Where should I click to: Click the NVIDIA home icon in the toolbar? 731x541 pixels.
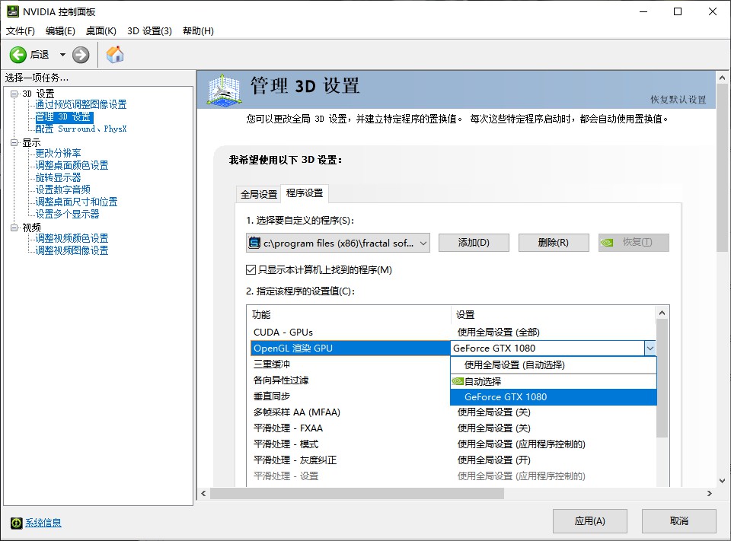point(117,54)
